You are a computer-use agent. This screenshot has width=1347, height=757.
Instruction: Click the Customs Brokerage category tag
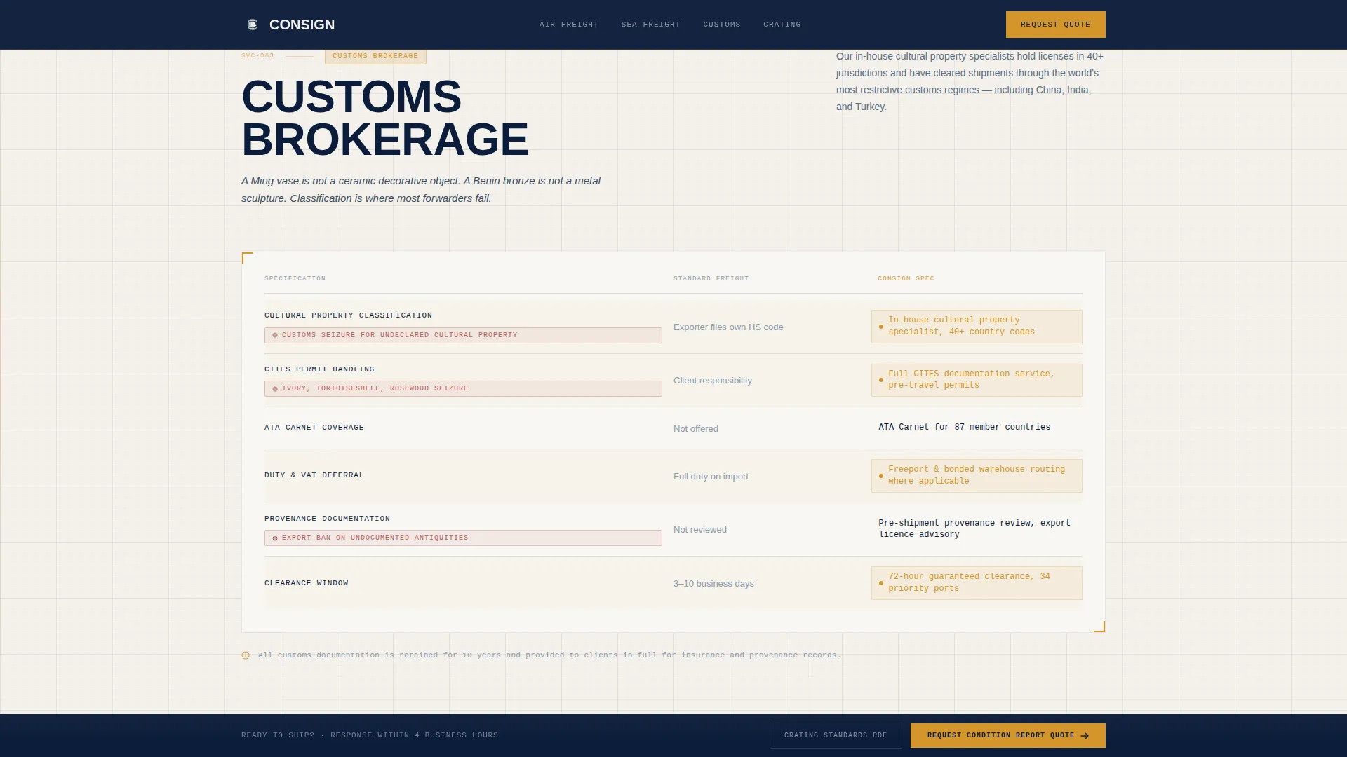click(375, 56)
